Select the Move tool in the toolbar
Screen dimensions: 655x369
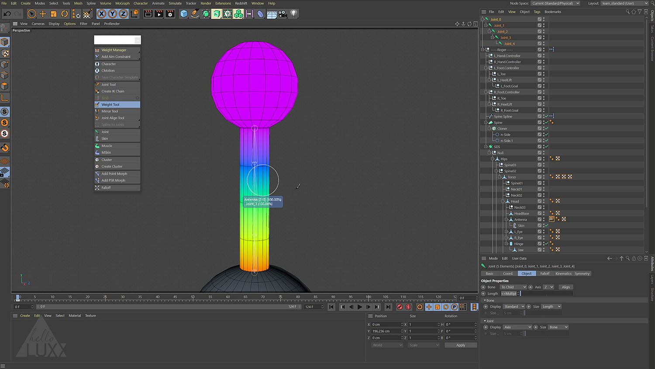[42, 14]
